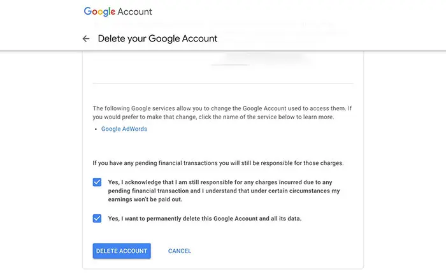This screenshot has height=276, width=446.
Task: Uncheck the acknowledge pending charges checkbox
Action: [x=97, y=182]
